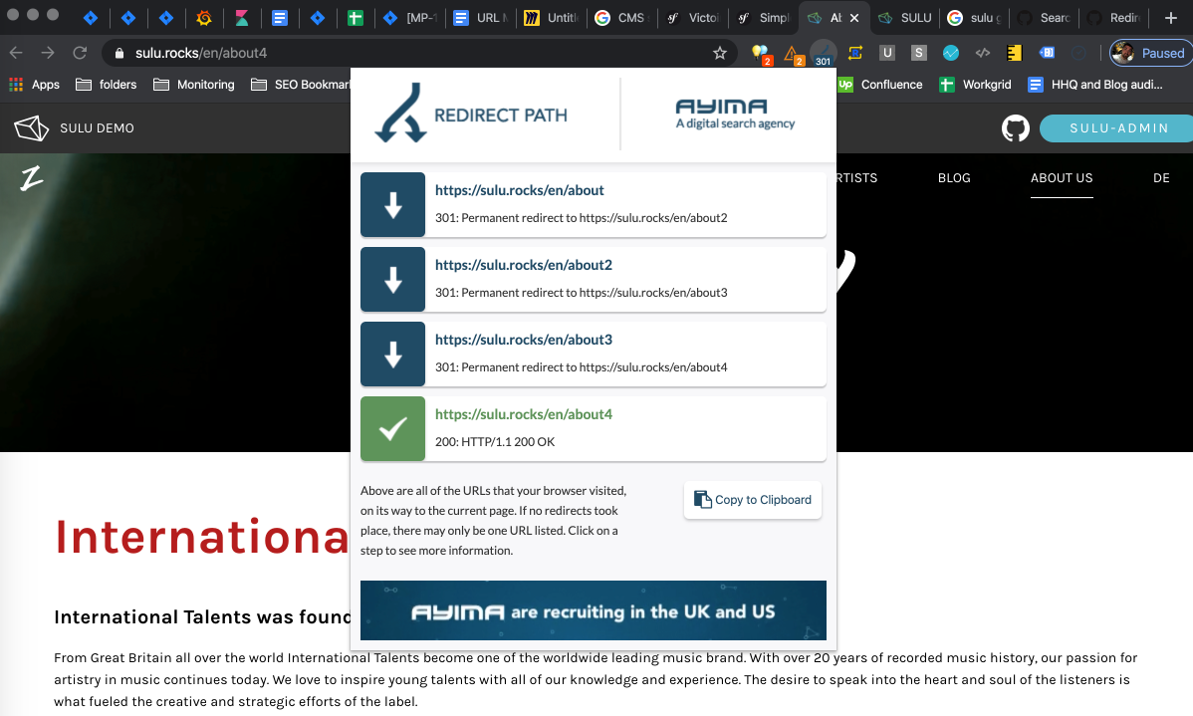Open the code brackets extension icon
1193x716 pixels.
[982, 53]
